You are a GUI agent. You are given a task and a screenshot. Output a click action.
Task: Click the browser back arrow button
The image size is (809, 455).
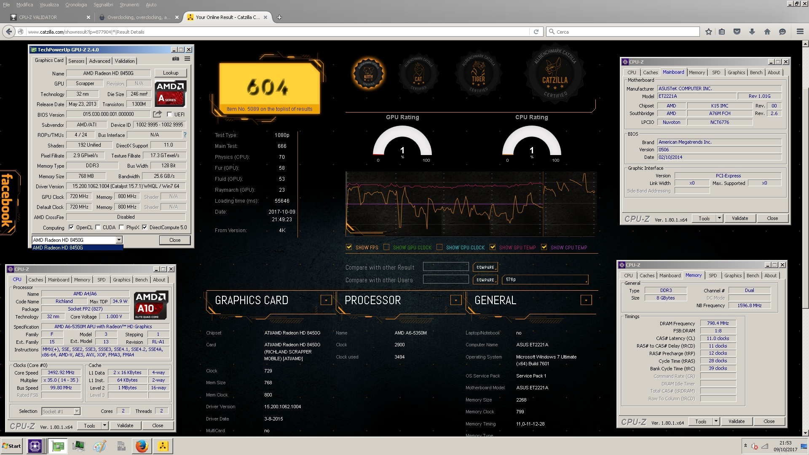[9, 32]
